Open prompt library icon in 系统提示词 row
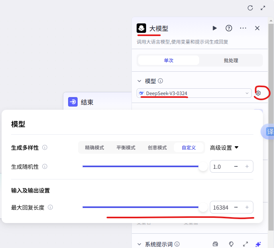The width and height of the screenshot is (274, 248). 215,244
